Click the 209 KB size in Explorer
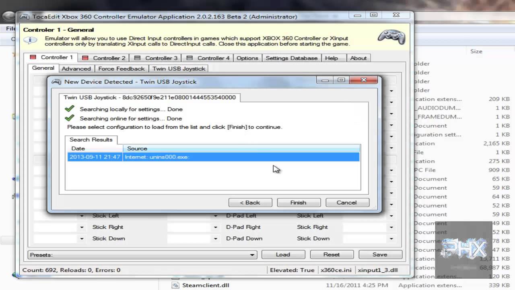Viewport: 515px width, 290px height. click(x=499, y=99)
